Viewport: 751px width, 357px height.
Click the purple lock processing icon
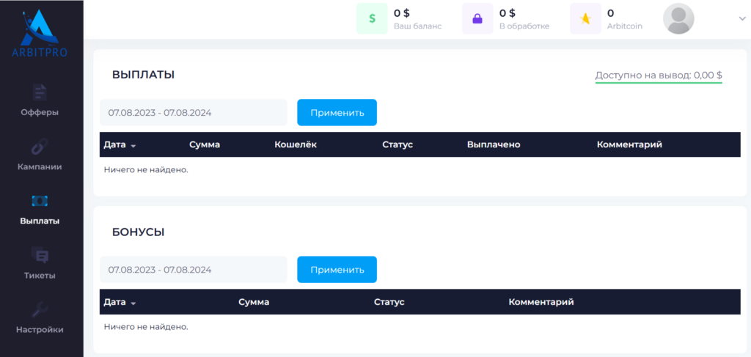[477, 18]
